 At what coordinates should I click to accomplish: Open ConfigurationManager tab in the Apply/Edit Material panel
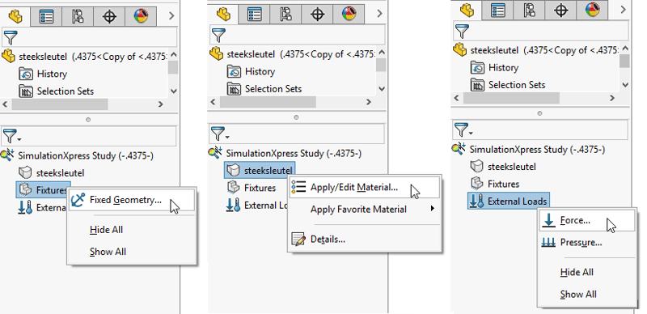[285, 14]
